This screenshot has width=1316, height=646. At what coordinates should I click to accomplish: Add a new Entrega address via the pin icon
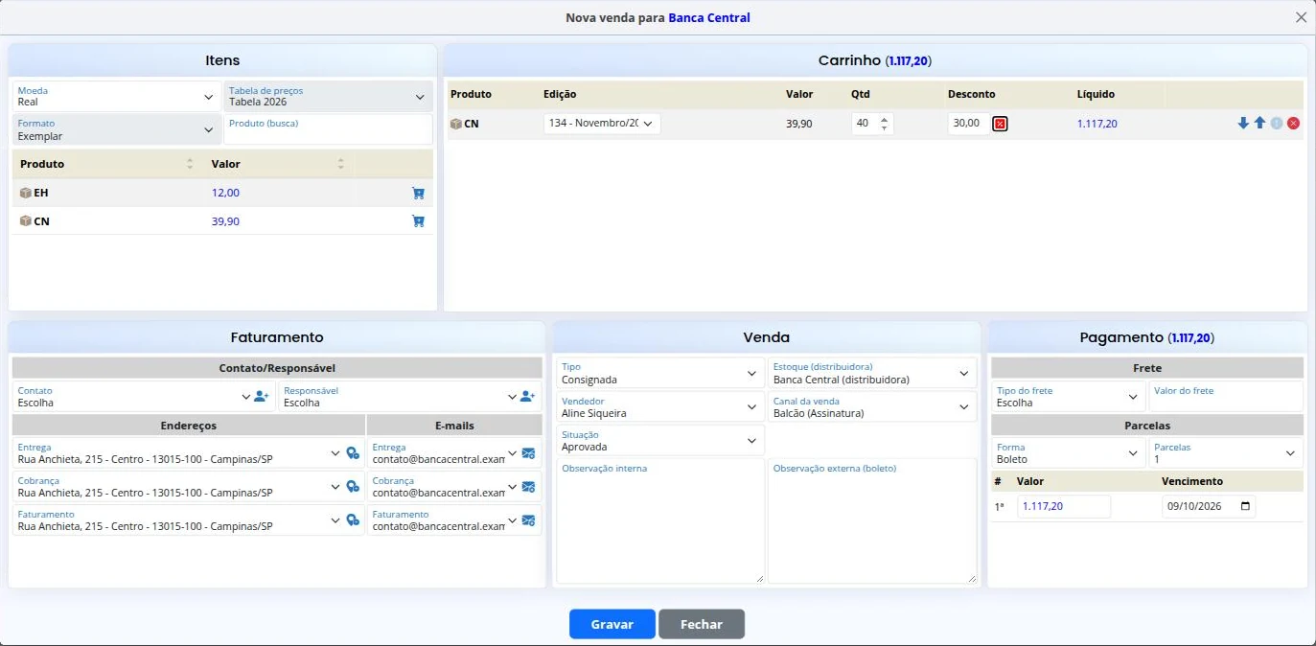pos(353,453)
